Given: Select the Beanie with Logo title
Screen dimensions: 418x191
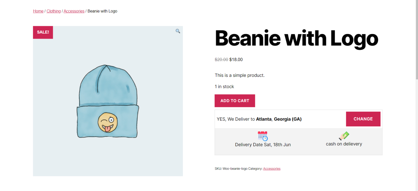Looking at the screenshot, I should click(x=296, y=38).
